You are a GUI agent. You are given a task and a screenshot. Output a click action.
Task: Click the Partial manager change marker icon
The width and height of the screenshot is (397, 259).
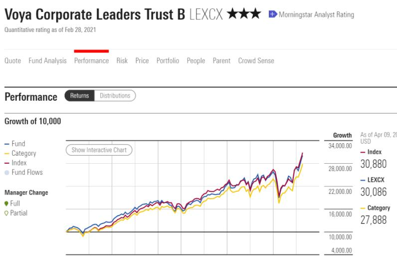[6, 213]
